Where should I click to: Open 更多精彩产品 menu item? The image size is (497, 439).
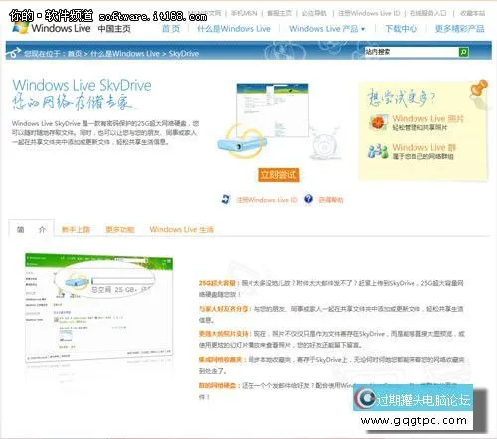459,29
